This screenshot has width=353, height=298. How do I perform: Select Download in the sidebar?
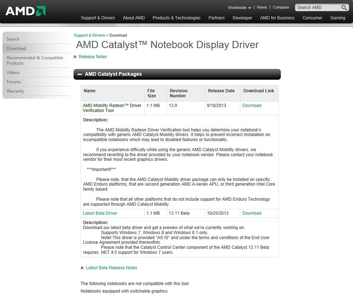(36, 48)
